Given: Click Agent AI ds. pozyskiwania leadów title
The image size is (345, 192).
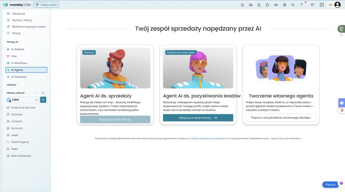Looking at the screenshot, I should coord(202,96).
